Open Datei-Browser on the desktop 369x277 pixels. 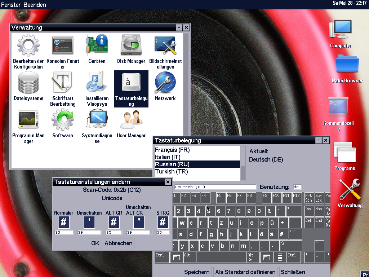[347, 66]
